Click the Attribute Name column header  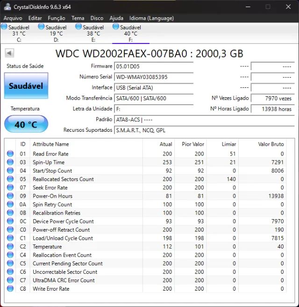click(86, 144)
